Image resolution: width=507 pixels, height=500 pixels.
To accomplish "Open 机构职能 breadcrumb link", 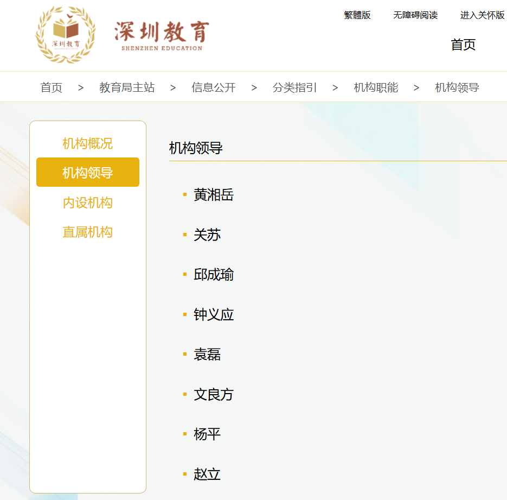I will coord(376,87).
